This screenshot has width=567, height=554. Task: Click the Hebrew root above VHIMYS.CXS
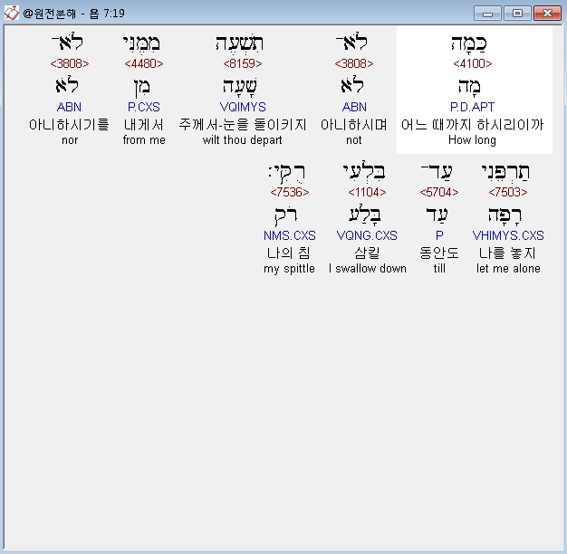coord(505,215)
